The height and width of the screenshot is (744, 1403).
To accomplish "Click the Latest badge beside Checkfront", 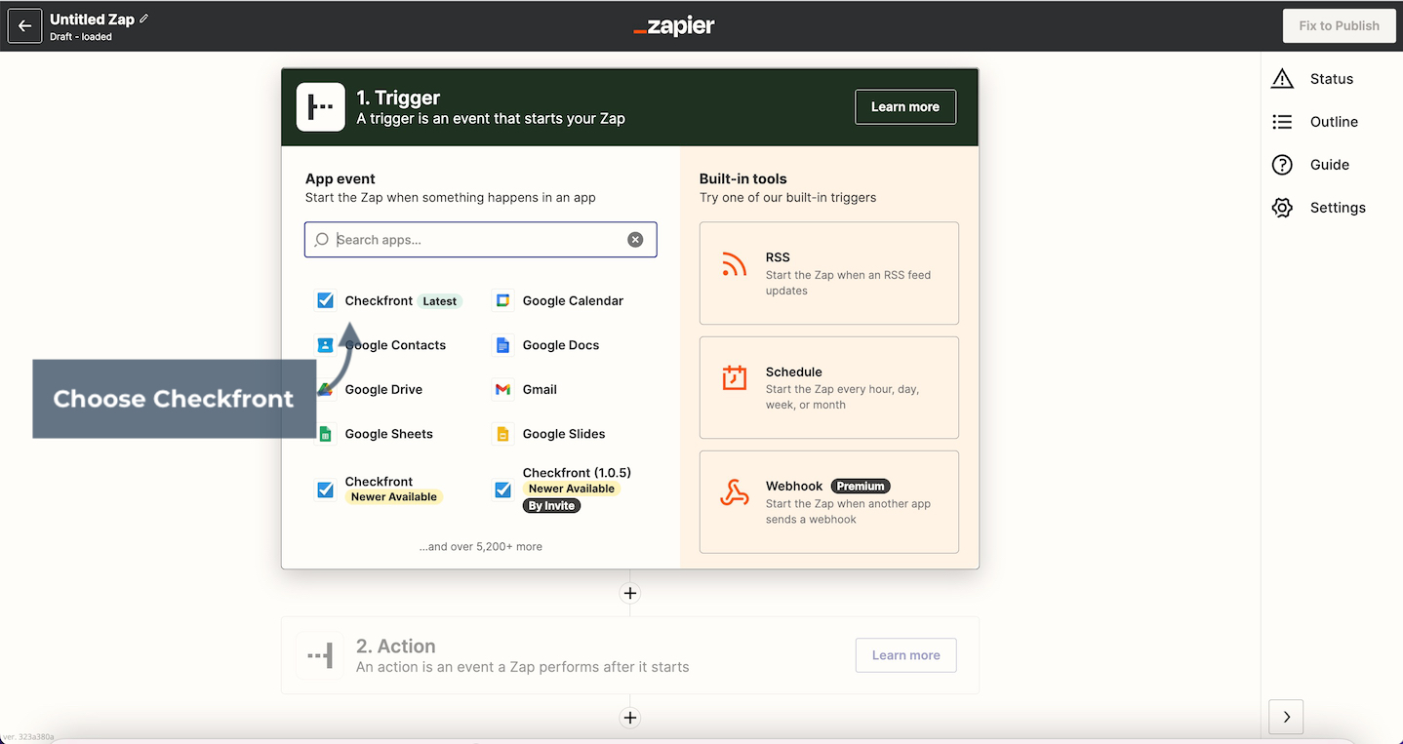I will (x=439, y=301).
